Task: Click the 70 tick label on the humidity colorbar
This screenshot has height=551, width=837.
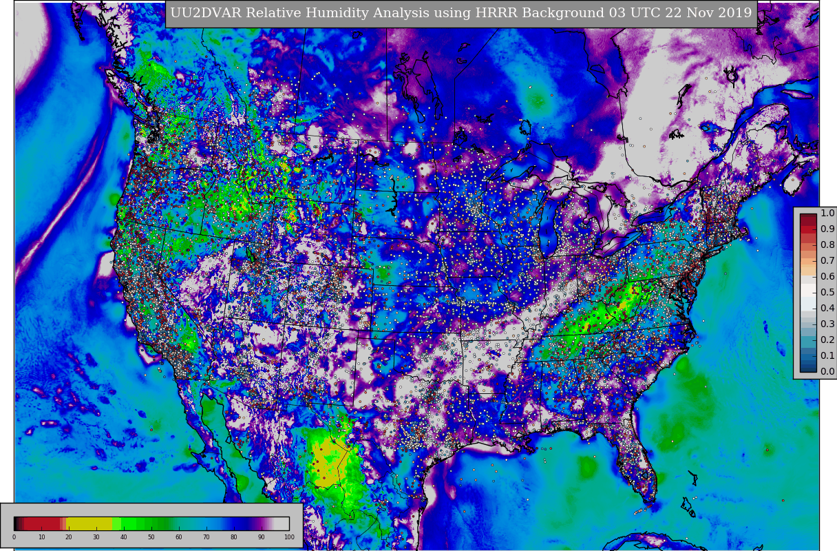Action: tap(206, 537)
